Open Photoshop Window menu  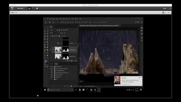tap(76, 19)
